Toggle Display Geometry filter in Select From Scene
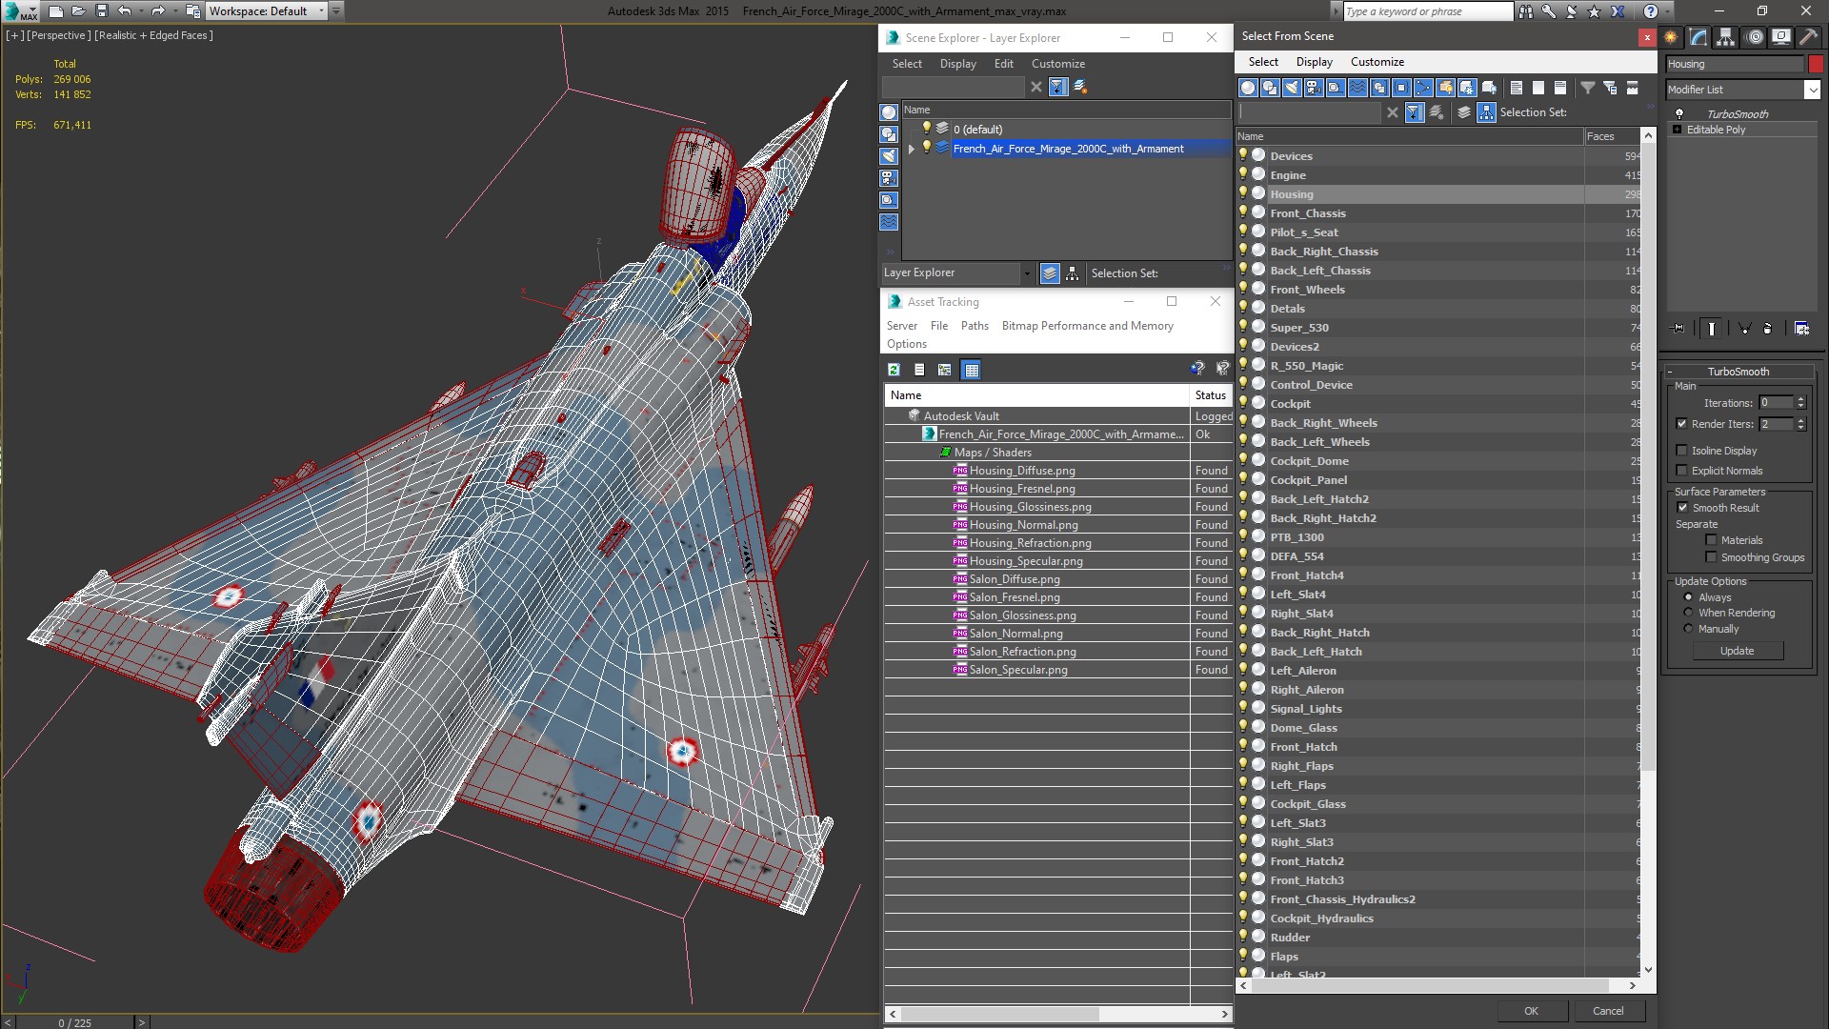 [1248, 88]
